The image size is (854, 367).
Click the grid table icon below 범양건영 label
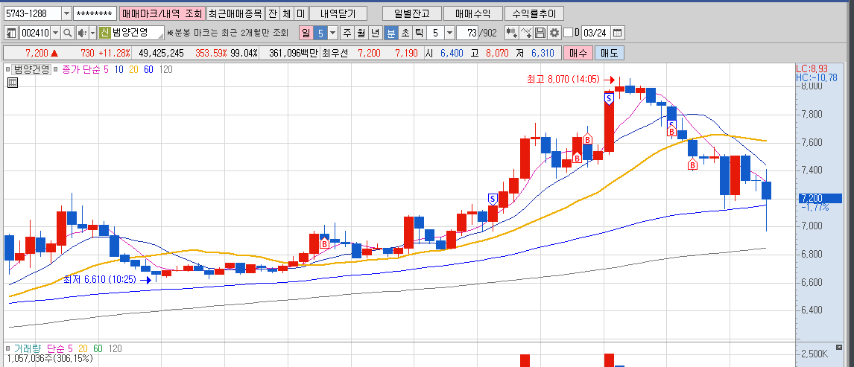[13, 83]
